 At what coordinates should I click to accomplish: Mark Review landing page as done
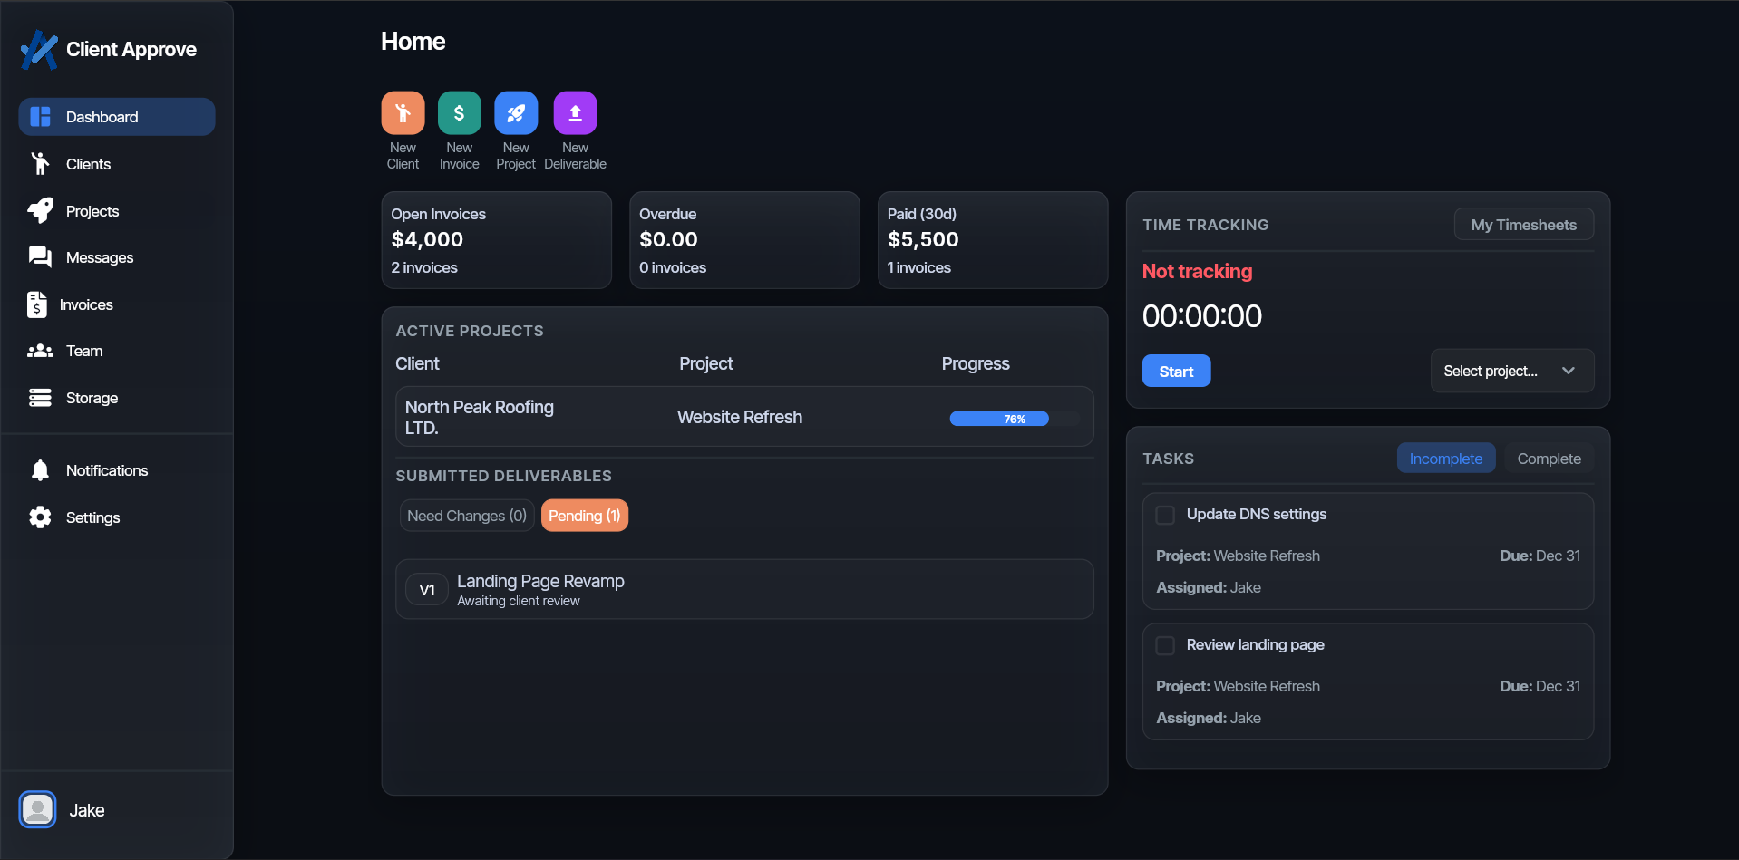click(1166, 645)
